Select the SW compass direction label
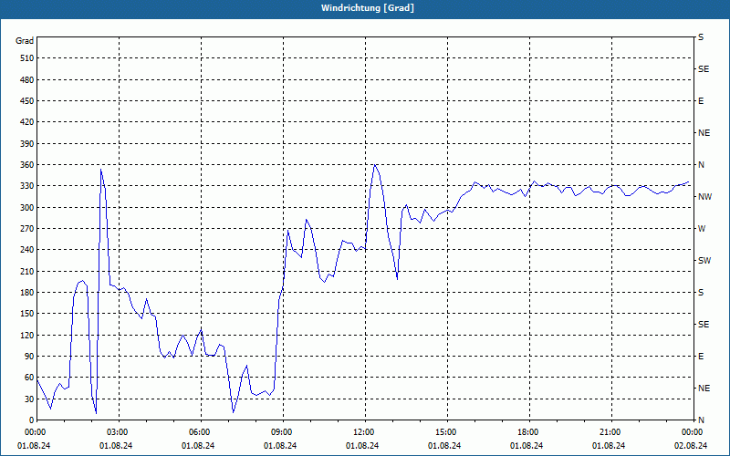The width and height of the screenshot is (730, 456). click(704, 261)
